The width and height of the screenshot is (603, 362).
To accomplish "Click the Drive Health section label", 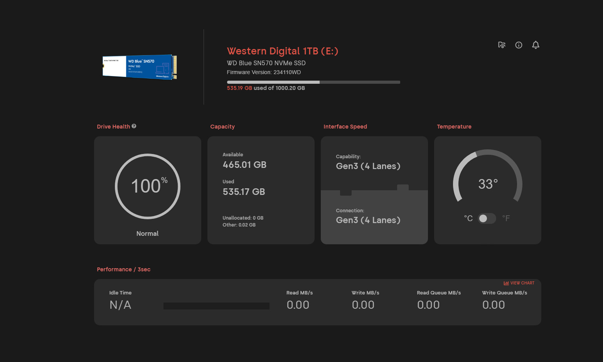I will click(113, 127).
